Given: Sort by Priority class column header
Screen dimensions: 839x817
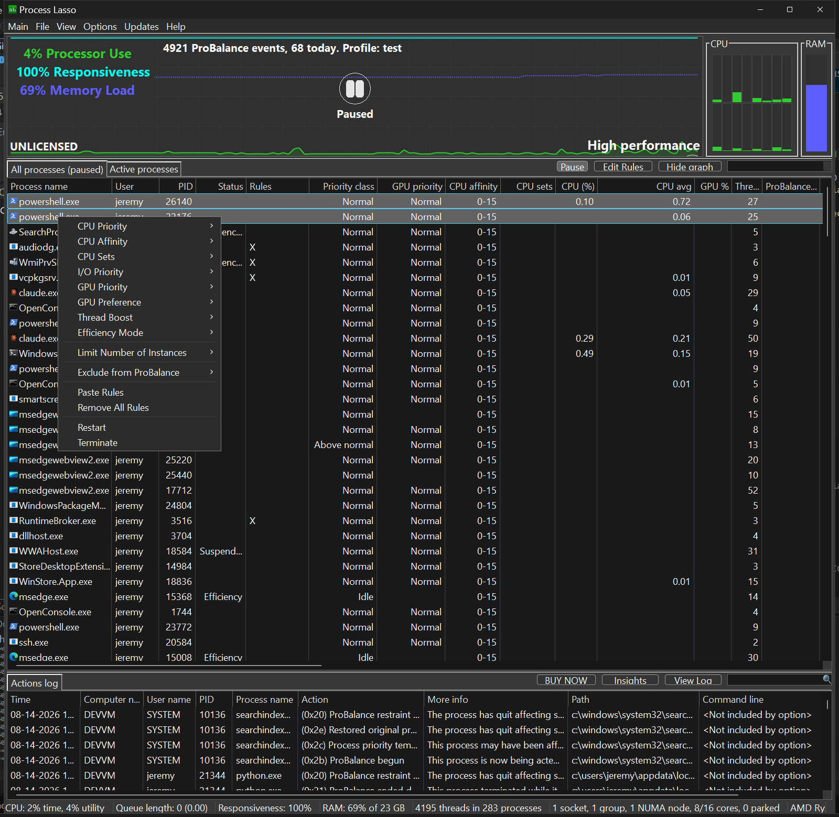Looking at the screenshot, I should tap(343, 186).
